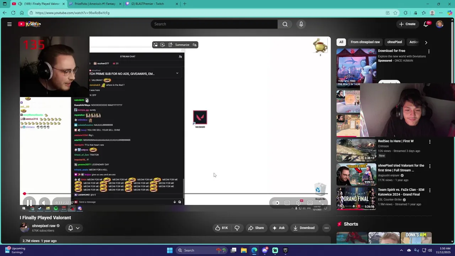The image size is (455, 256).
Task: Open options for Team Spirit vs FaZe video
Action: point(430,191)
